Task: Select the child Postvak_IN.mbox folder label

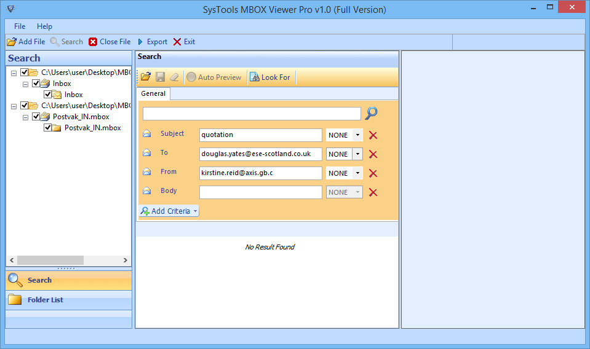Action: pos(92,128)
